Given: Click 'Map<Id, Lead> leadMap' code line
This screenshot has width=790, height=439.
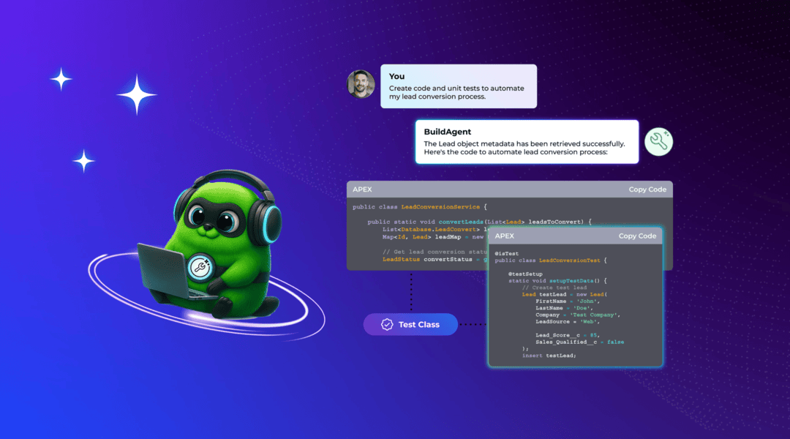Looking at the screenshot, I should pos(434,237).
